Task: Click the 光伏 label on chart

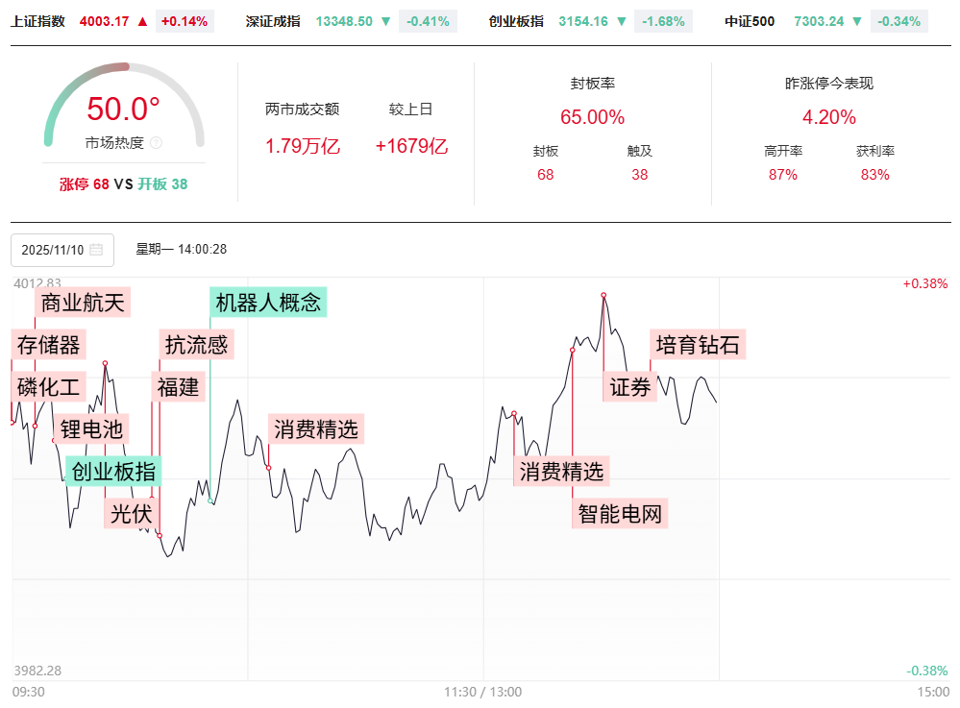Action: tap(131, 514)
